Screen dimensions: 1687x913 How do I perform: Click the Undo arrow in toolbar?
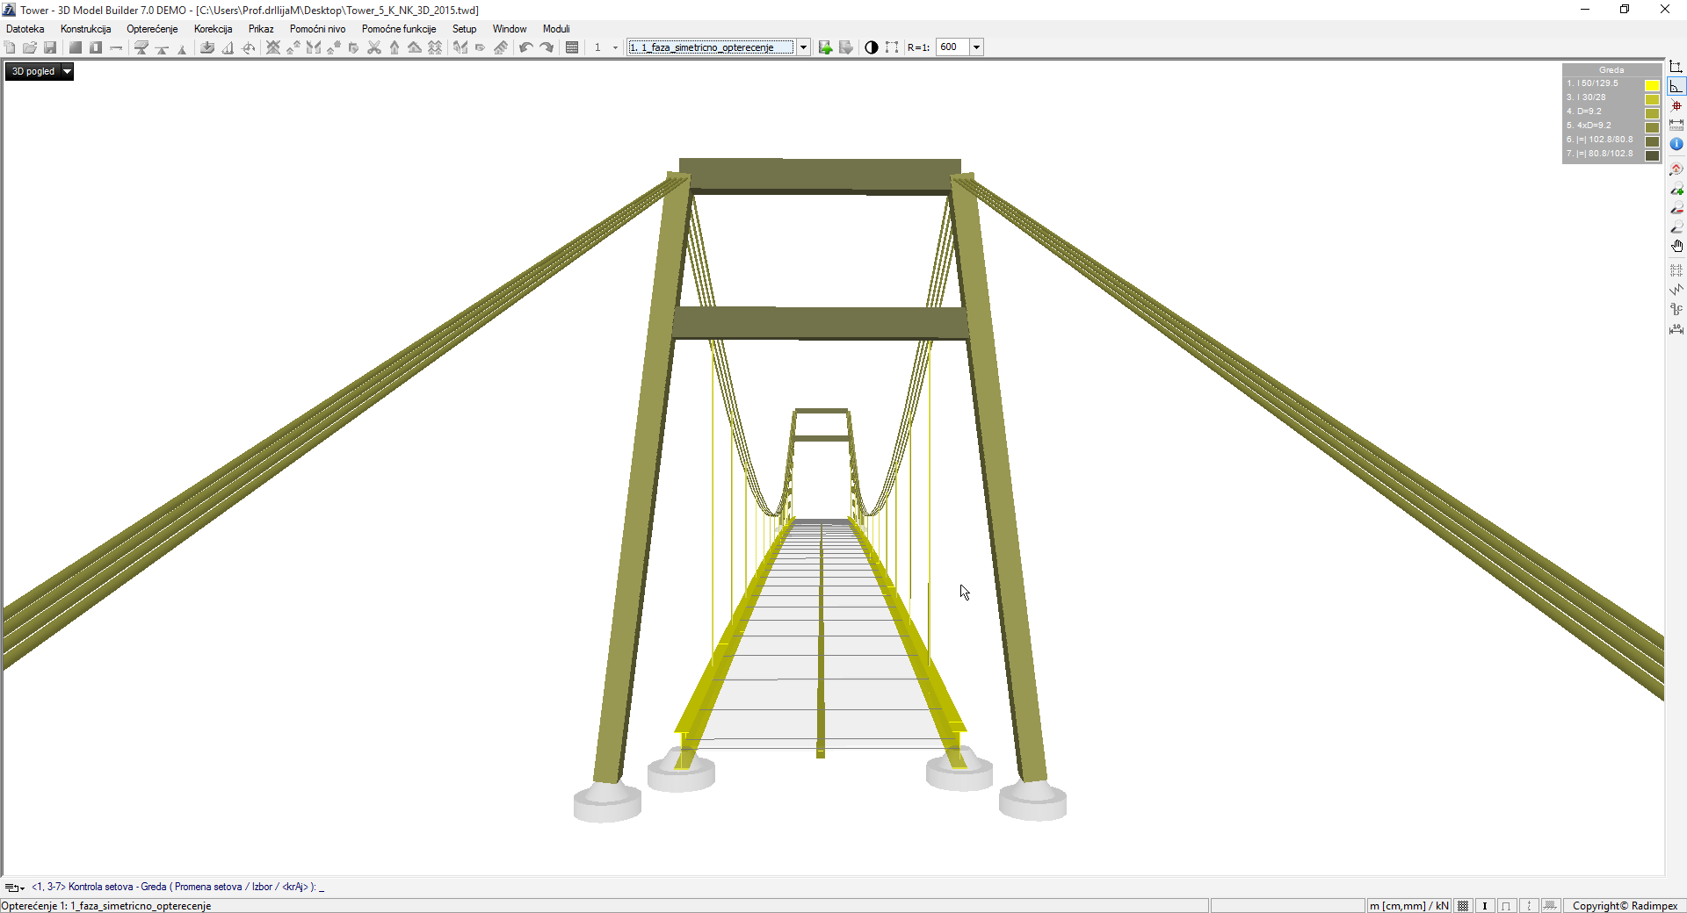(x=525, y=47)
